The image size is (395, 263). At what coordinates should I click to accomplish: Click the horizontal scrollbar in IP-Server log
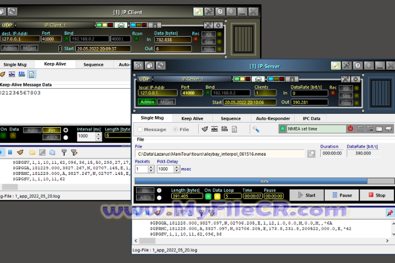pyautogui.click(x=262, y=241)
